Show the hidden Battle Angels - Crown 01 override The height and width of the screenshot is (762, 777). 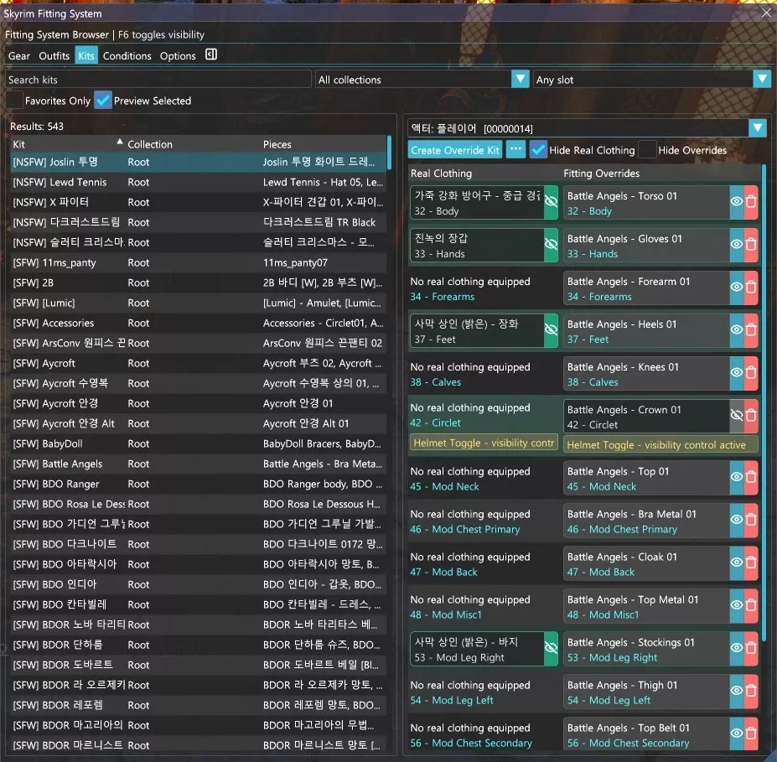pyautogui.click(x=737, y=416)
